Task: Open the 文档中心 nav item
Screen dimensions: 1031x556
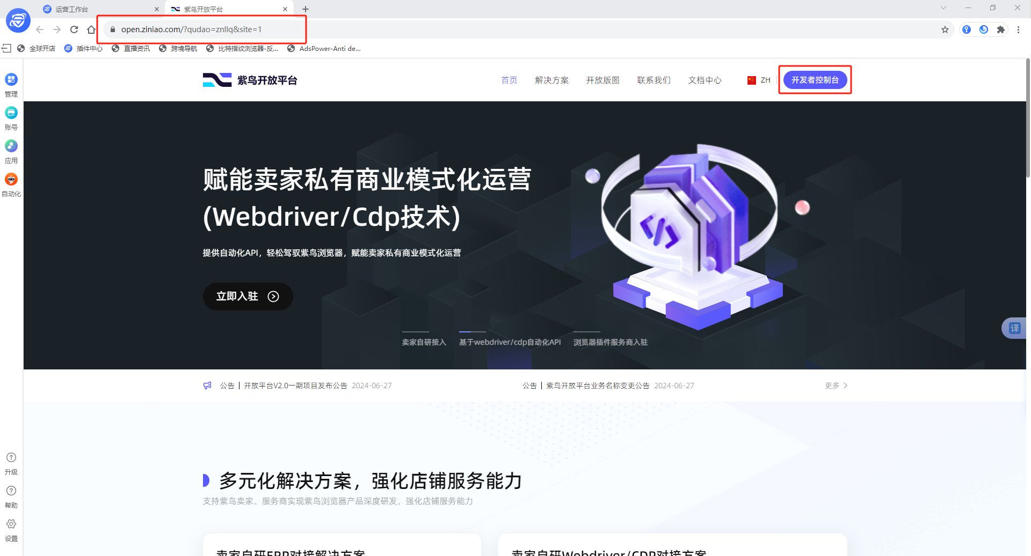Action: tap(705, 80)
